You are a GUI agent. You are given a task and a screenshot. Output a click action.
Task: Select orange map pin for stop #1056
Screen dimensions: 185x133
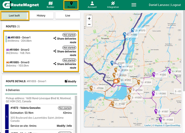tap(91, 88)
